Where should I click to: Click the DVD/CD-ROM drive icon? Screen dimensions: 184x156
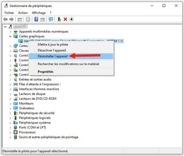pos(15,99)
